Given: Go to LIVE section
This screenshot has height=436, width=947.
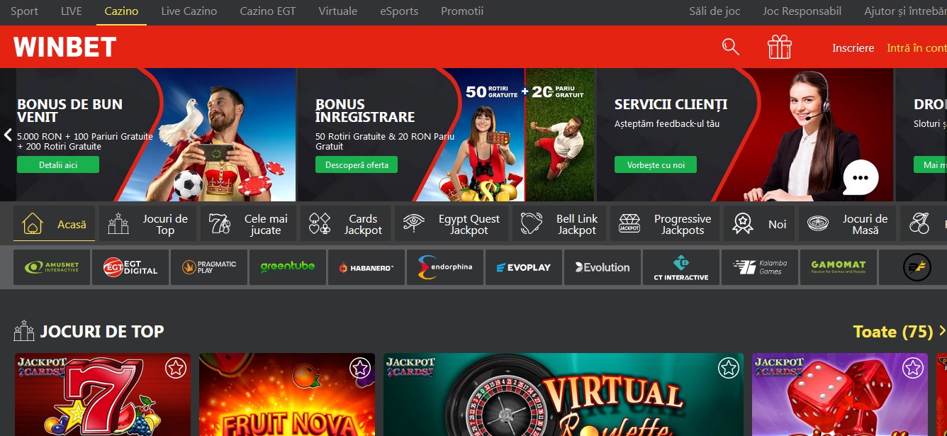Looking at the screenshot, I should [x=72, y=11].
